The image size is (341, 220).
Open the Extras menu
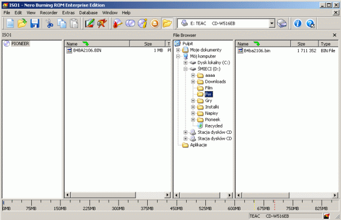[x=68, y=13]
